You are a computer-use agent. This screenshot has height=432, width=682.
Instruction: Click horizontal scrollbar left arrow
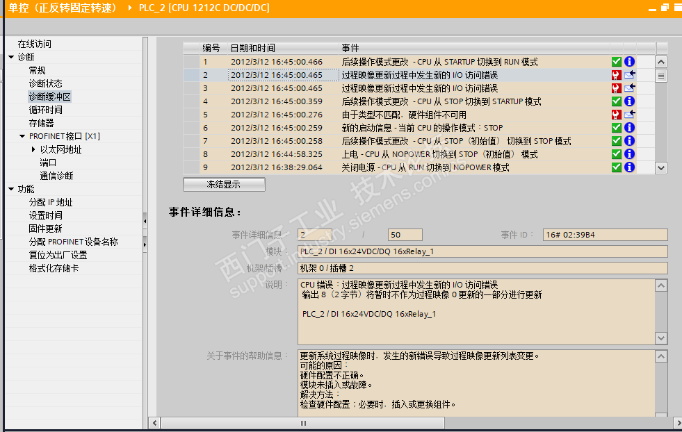(154, 423)
